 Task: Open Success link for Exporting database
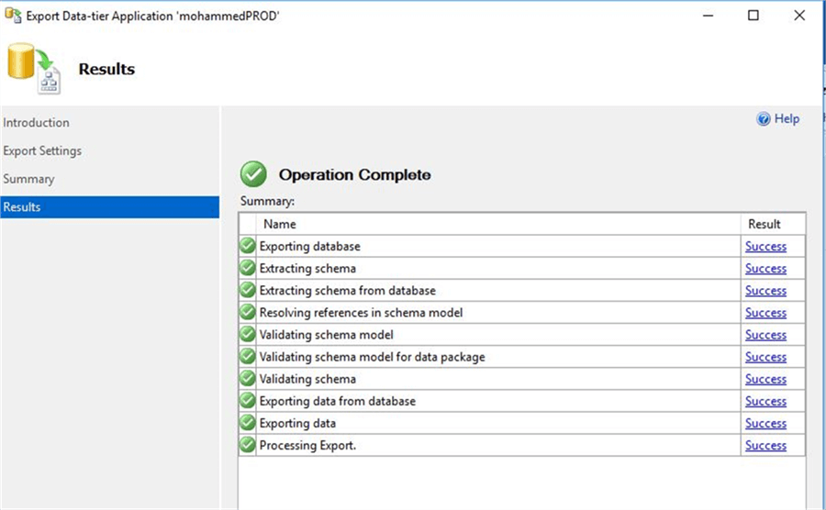coord(765,247)
